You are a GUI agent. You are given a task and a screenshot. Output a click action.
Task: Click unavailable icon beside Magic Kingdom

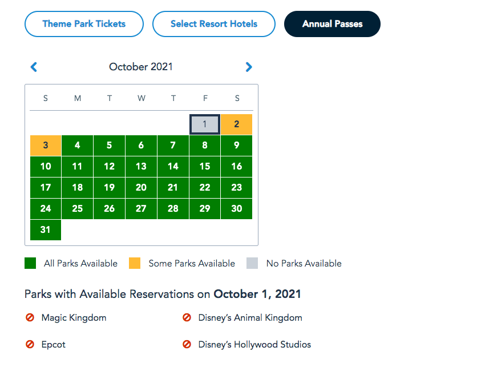click(30, 318)
